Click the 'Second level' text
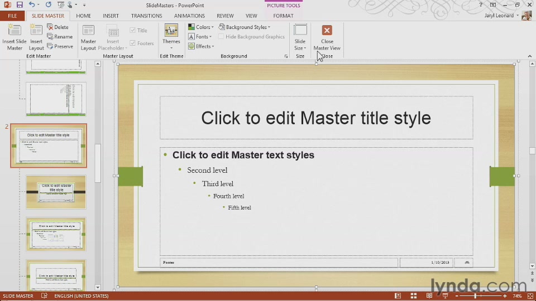536x301 pixels. point(207,170)
